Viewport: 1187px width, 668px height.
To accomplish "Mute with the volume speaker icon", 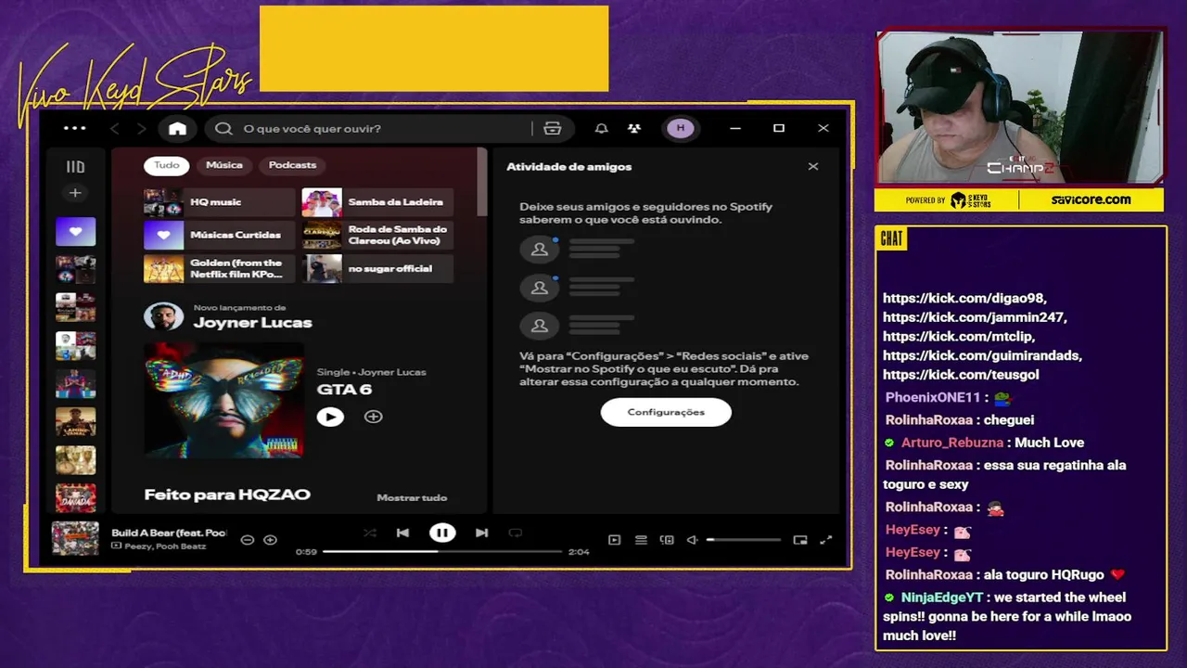I will tap(692, 540).
